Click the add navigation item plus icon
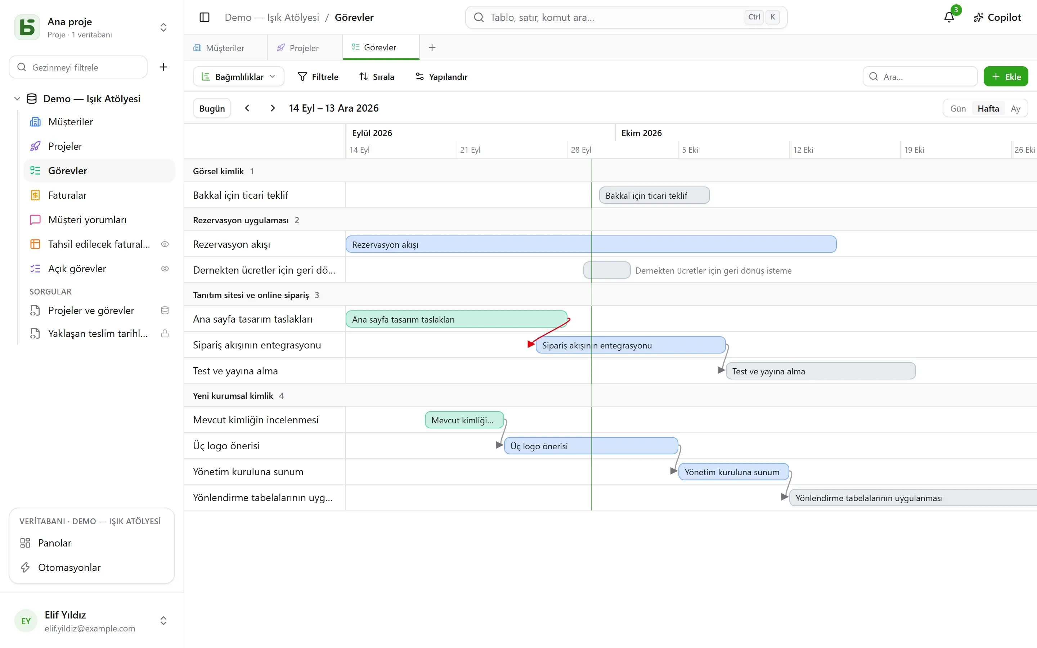This screenshot has height=648, width=1037. click(x=163, y=67)
